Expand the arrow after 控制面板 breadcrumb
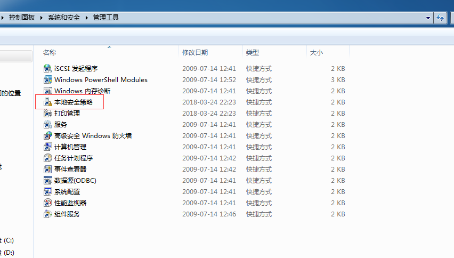Viewport: 454px width, 258px height. click(x=42, y=18)
